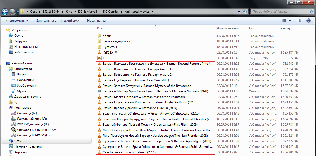This screenshot has width=316, height=156.
Task: Click the VLC icon of Batman vs Dracula
Action: coord(99,108)
